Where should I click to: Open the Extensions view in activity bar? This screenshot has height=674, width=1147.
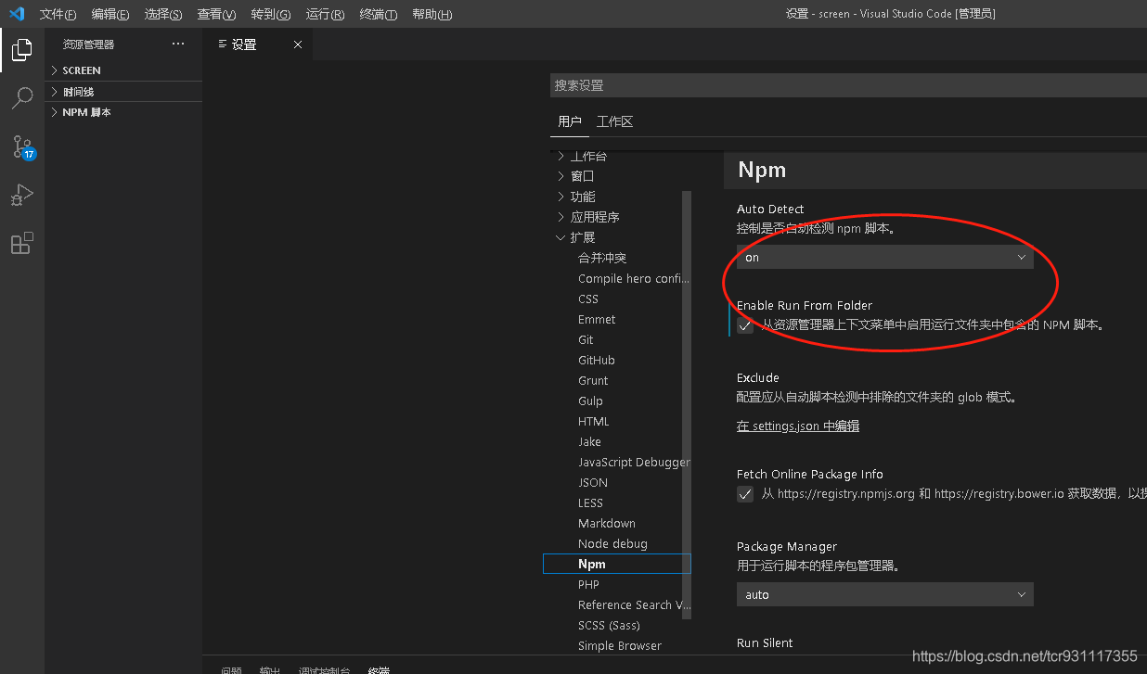(x=22, y=243)
